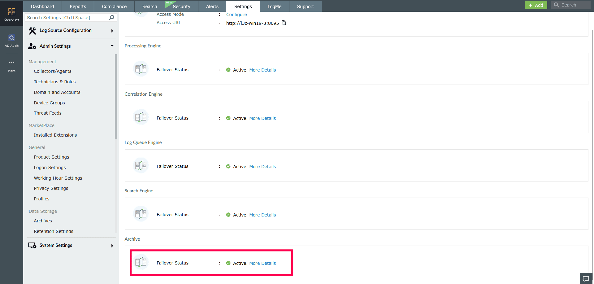Open More Details for the Archive failover status

click(262, 263)
